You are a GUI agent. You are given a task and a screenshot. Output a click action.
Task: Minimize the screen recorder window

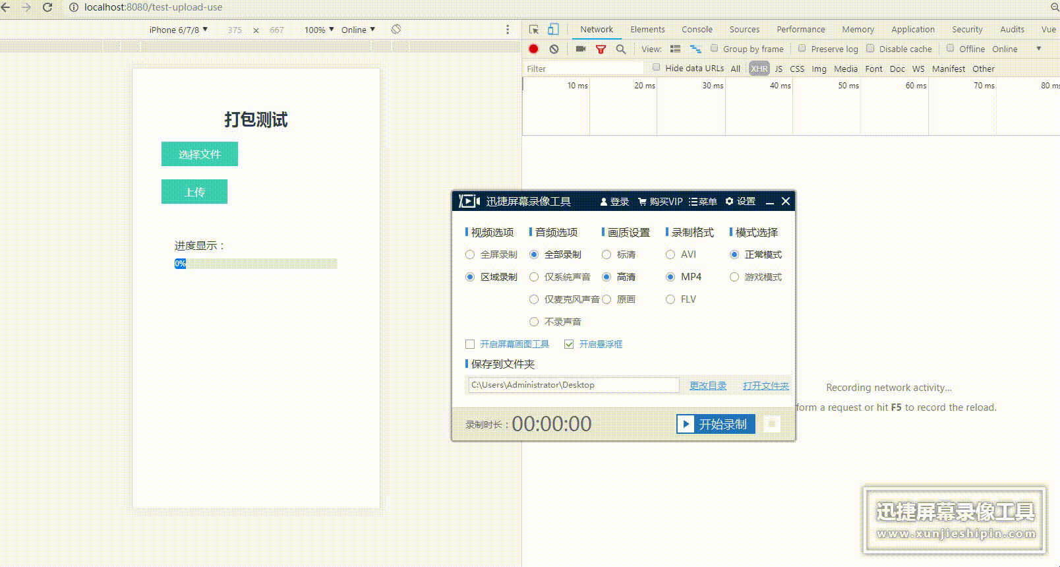[769, 202]
